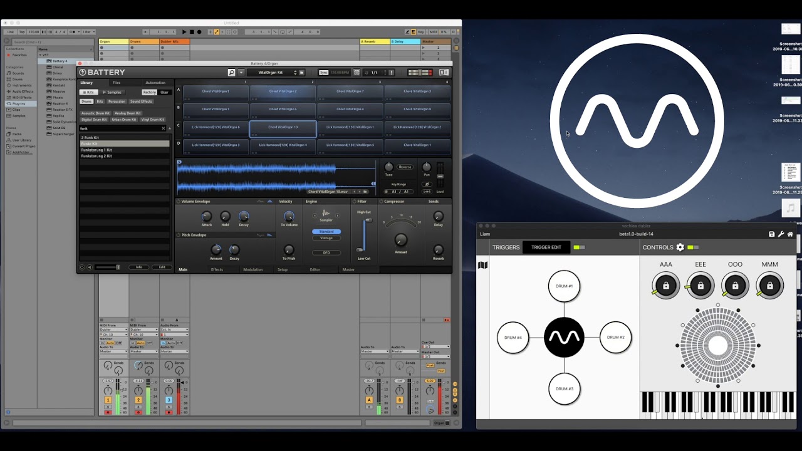Open the Modulation tab in Battery
802x451 pixels.
tap(253, 269)
